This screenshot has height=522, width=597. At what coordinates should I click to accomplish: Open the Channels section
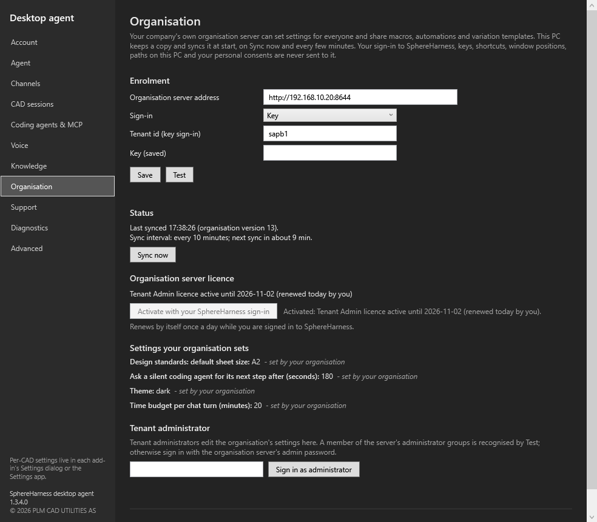(x=58, y=83)
